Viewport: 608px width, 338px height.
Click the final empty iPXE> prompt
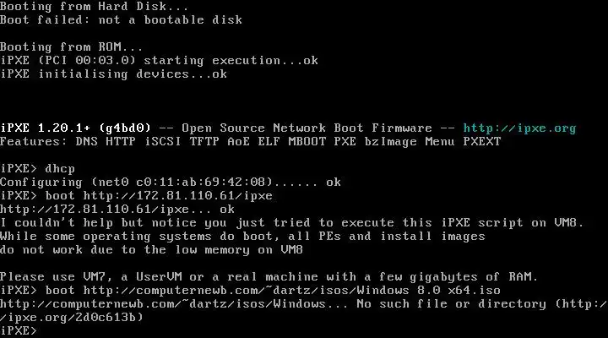click(x=19, y=330)
